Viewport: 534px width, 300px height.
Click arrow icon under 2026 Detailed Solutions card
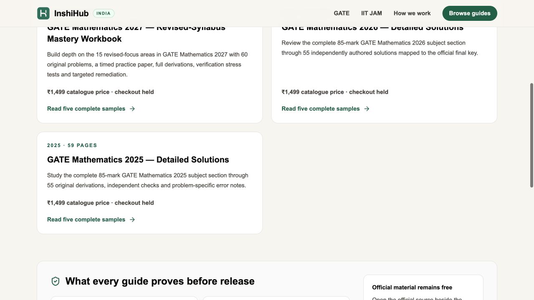367,109
